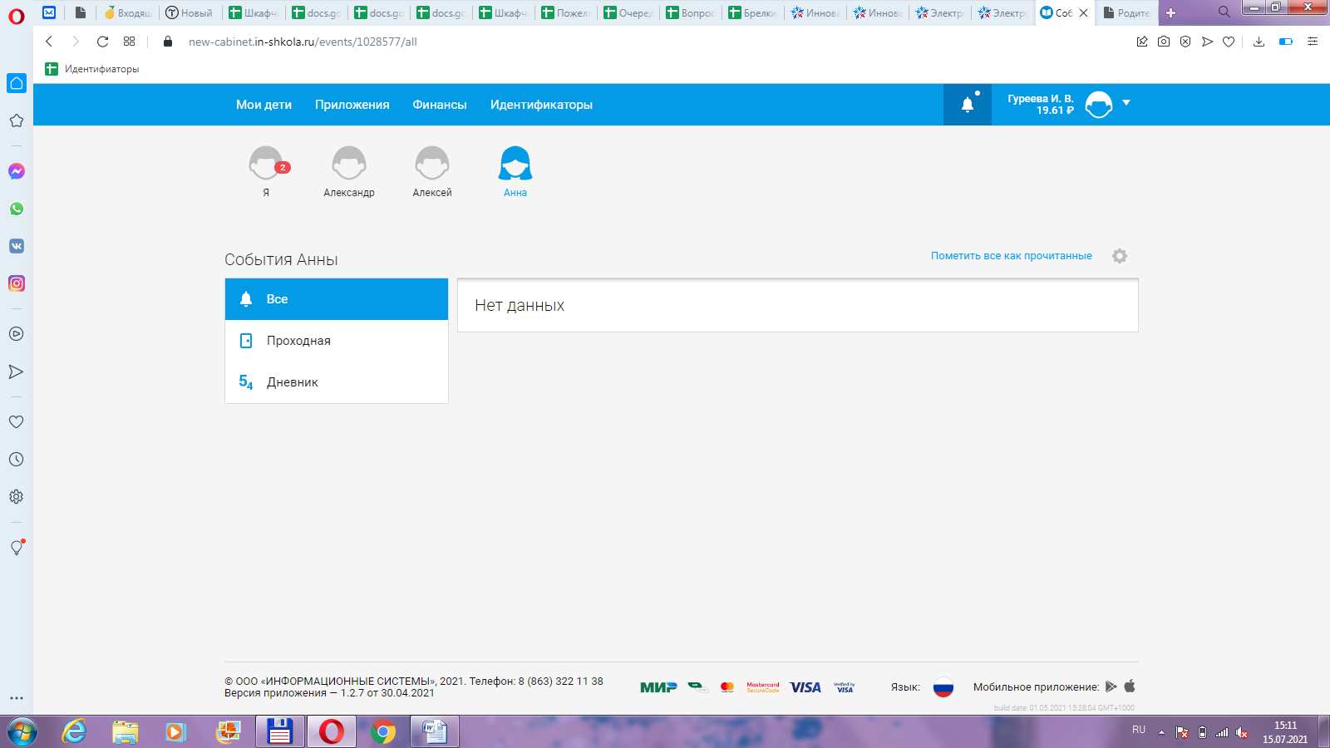Open the Easy Setup icon
This screenshot has width=1330, height=748.
click(1313, 42)
